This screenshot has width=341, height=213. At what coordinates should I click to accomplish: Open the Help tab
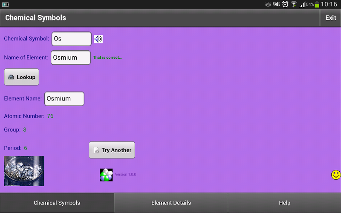click(x=284, y=203)
